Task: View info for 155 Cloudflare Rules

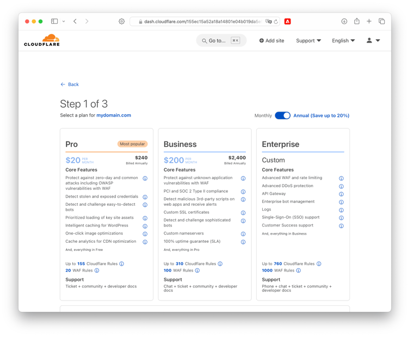Action: tap(121, 264)
